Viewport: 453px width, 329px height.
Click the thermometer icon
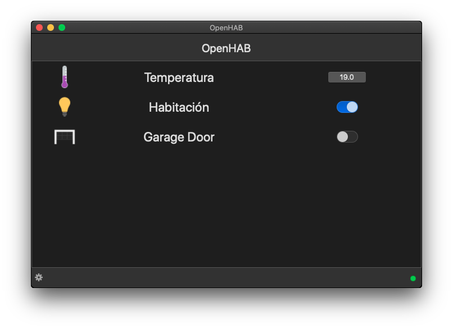pos(65,77)
